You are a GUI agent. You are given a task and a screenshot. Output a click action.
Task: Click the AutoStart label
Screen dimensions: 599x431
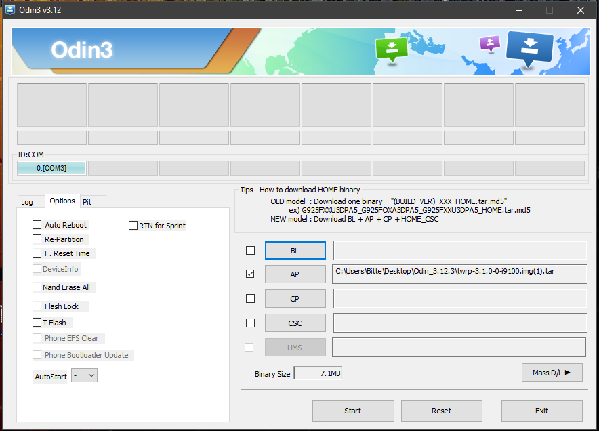[x=51, y=377]
